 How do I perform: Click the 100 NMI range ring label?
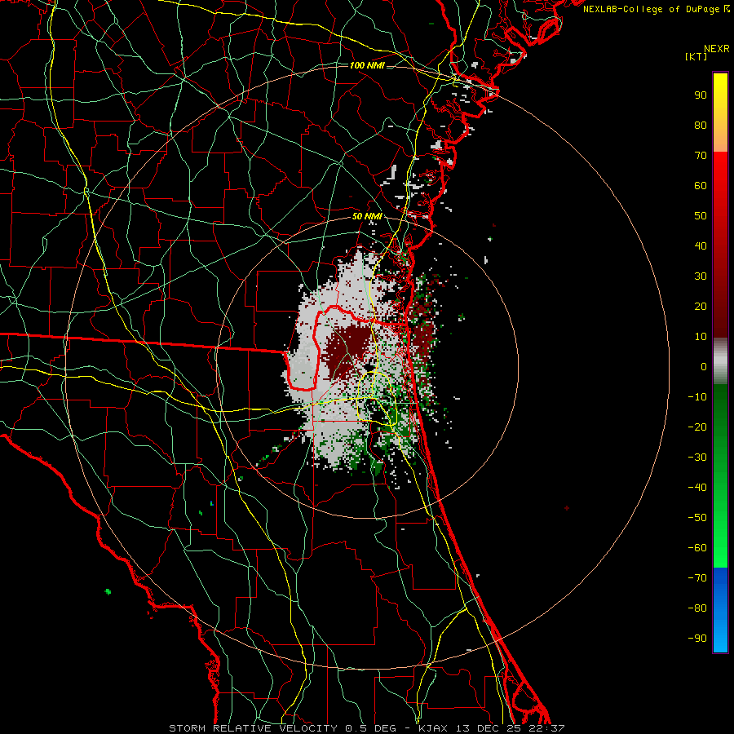click(367, 65)
